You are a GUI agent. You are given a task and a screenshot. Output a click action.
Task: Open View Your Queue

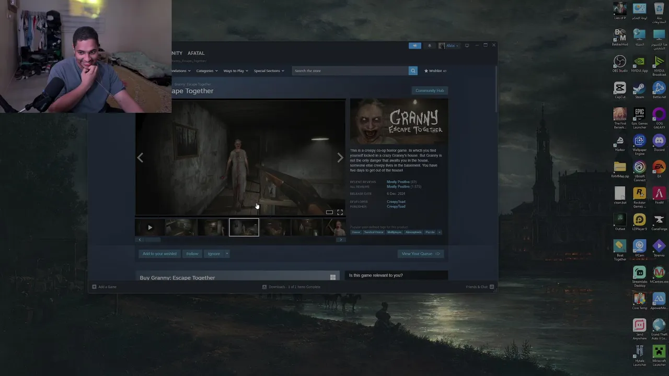tap(420, 254)
